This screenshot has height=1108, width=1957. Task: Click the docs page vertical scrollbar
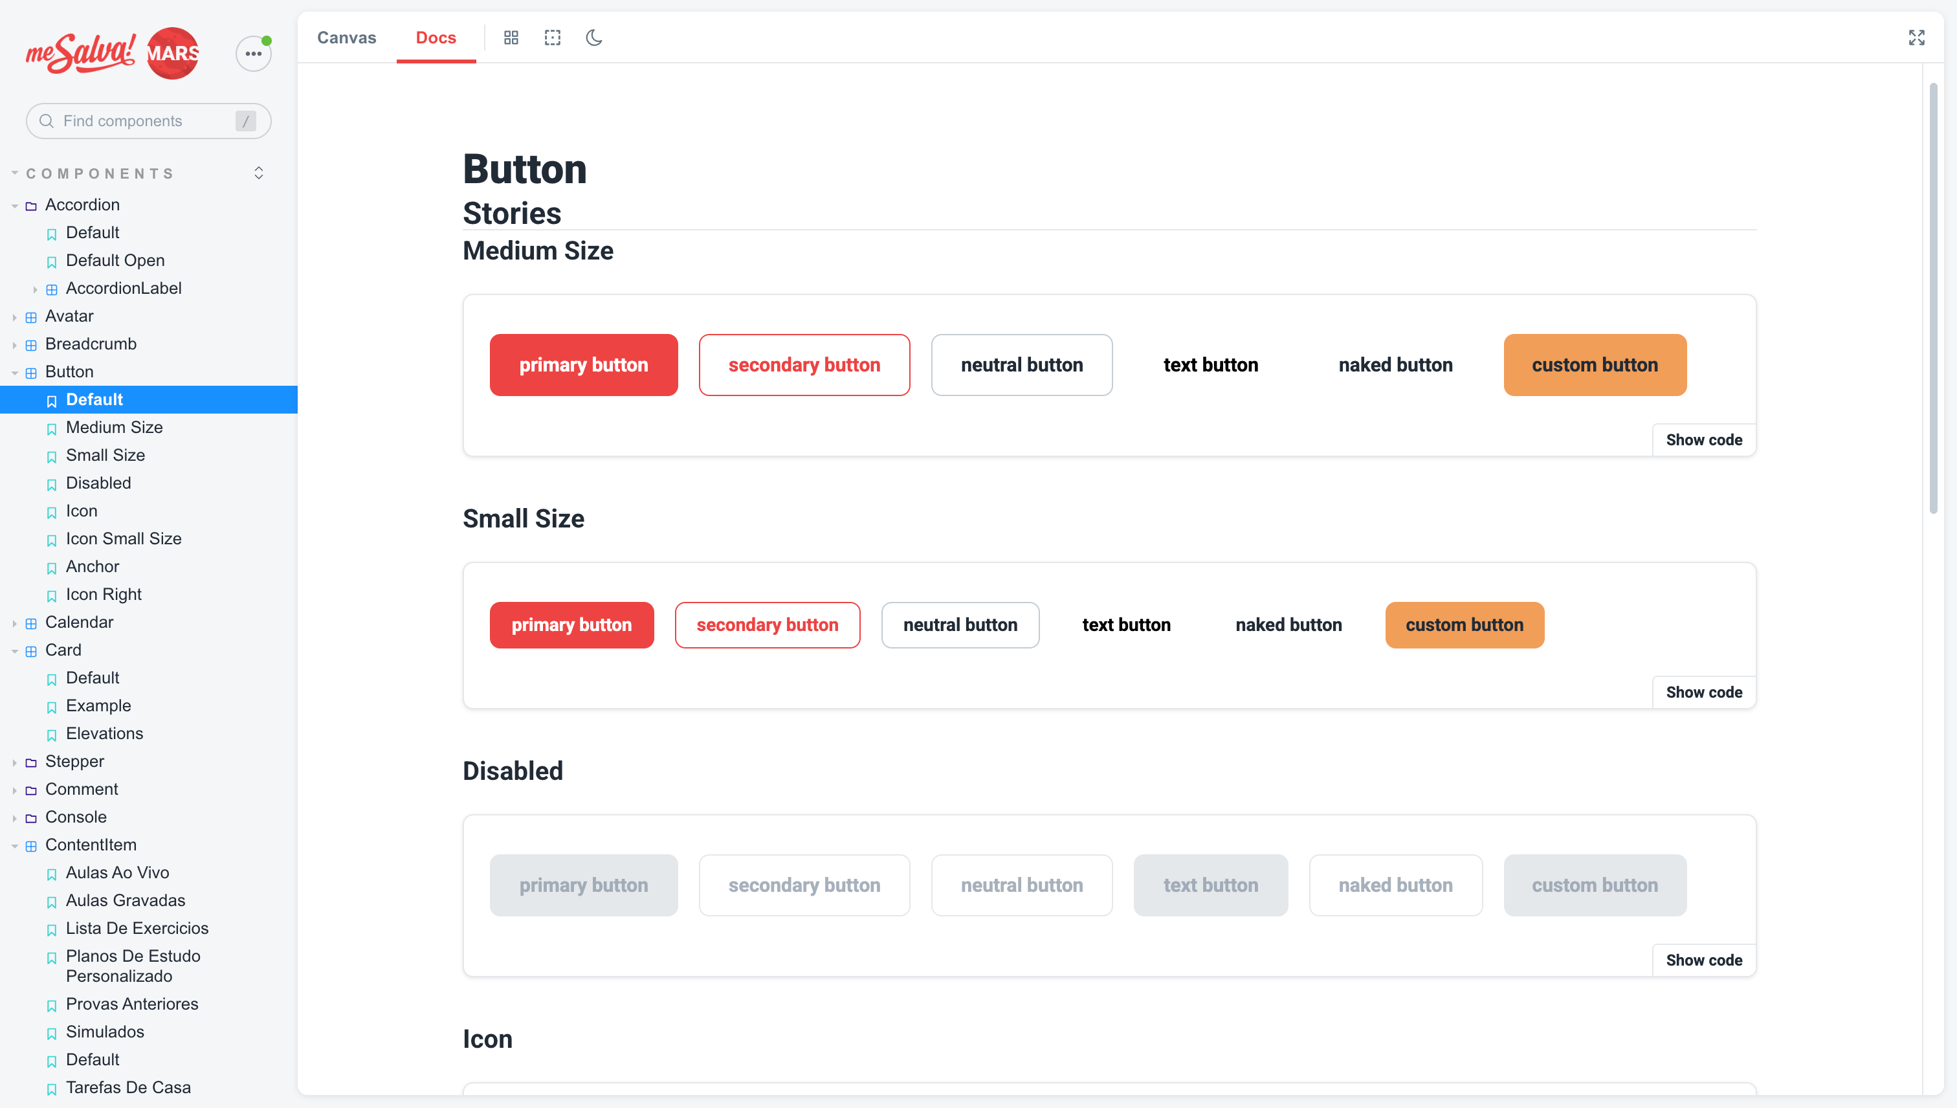pyautogui.click(x=1934, y=298)
